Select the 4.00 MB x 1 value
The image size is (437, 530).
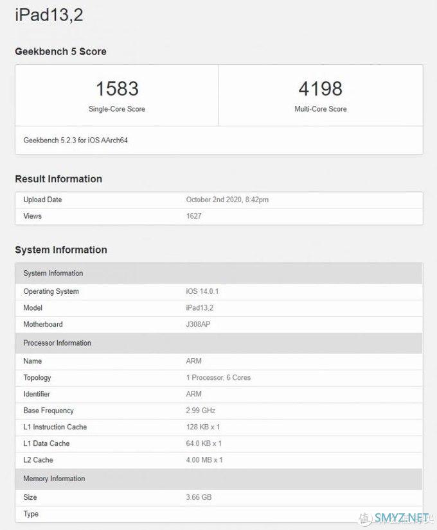[x=204, y=460]
